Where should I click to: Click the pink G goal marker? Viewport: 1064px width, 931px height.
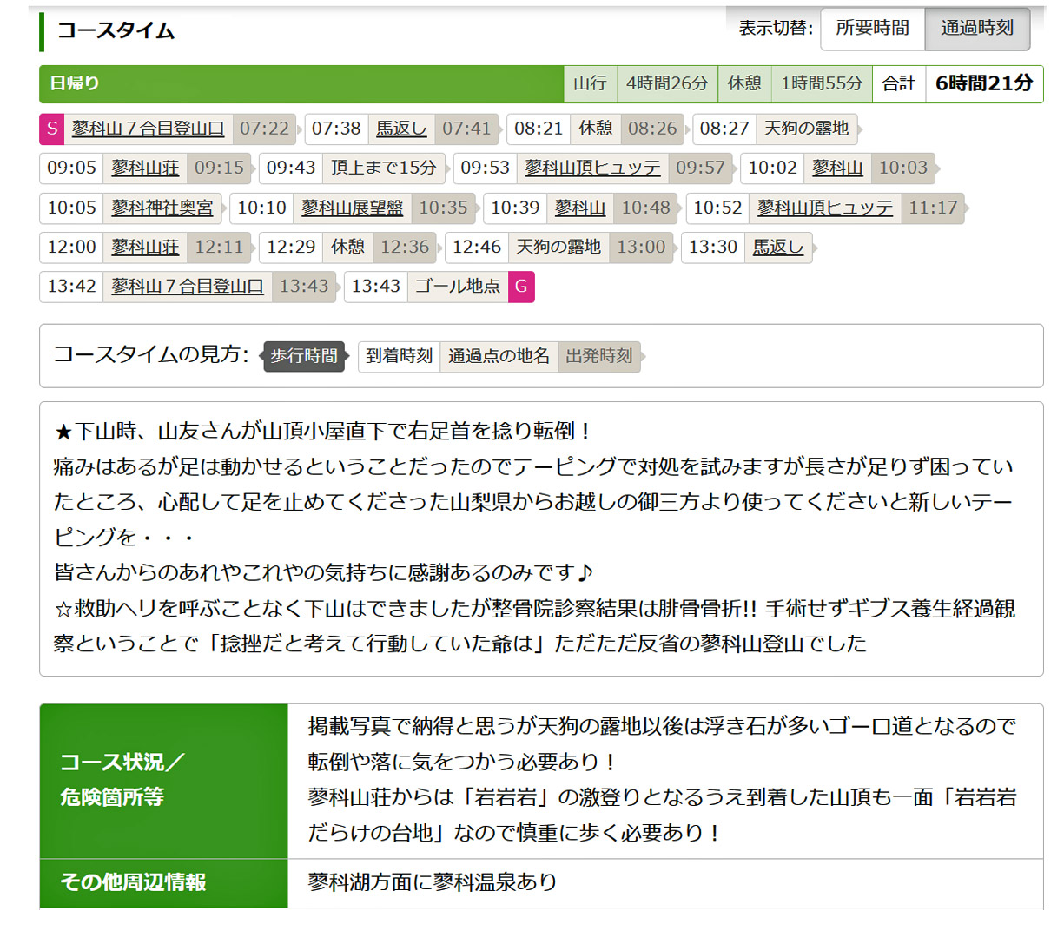(x=521, y=287)
